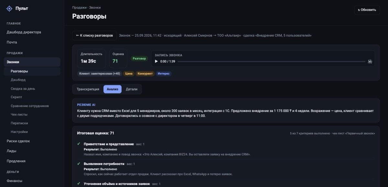Click the Цена tag
388x187 pixels.
pos(129,74)
